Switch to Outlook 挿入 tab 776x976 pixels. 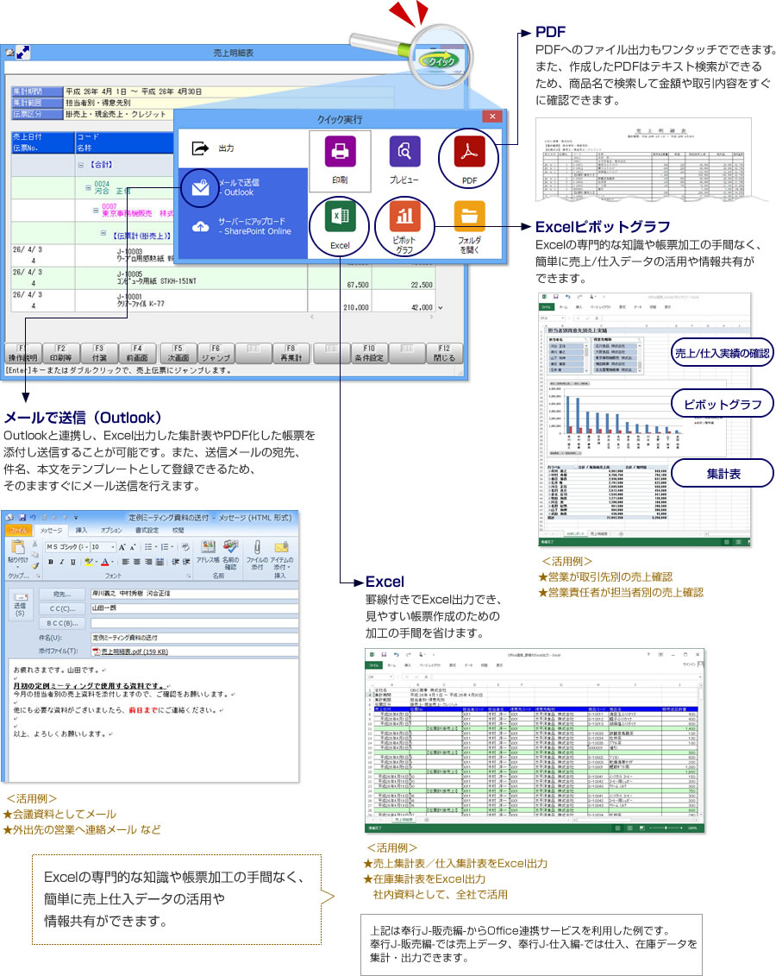[x=81, y=531]
